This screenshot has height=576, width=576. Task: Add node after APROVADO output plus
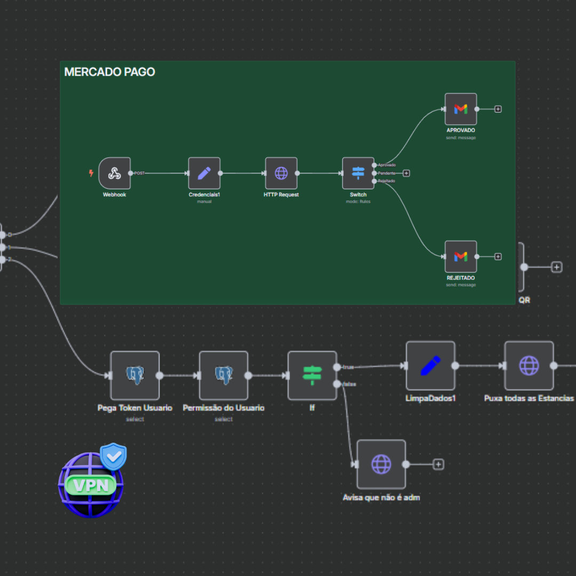pos(498,109)
